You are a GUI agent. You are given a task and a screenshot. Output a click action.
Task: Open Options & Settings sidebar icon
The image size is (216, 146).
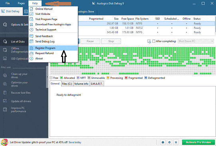[x=5, y=25]
